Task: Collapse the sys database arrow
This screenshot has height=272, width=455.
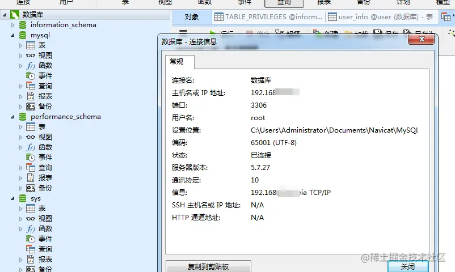Action: (13, 199)
